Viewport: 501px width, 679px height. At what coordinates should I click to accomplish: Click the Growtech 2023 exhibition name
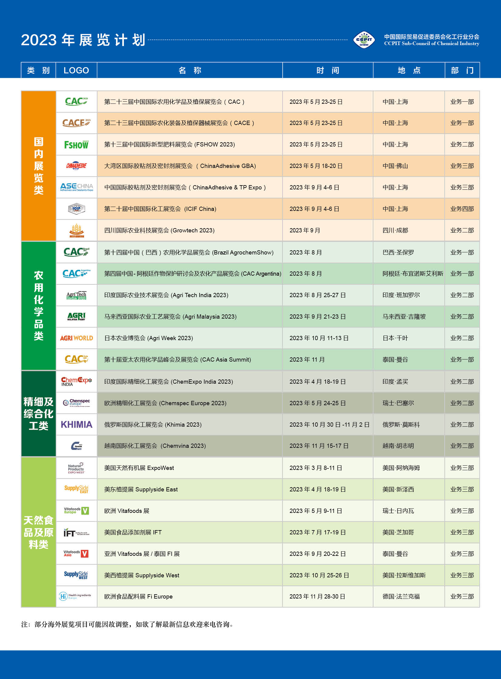pos(159,230)
